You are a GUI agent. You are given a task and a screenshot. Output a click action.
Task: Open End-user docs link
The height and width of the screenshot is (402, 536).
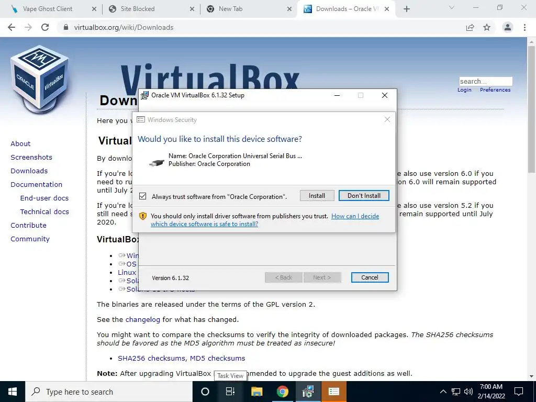44,198
